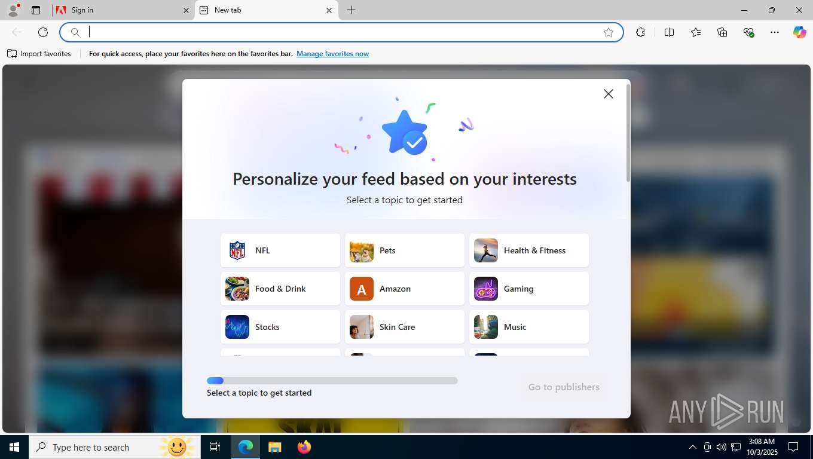Close the New tab tab
The image size is (813, 459).
pyautogui.click(x=329, y=10)
